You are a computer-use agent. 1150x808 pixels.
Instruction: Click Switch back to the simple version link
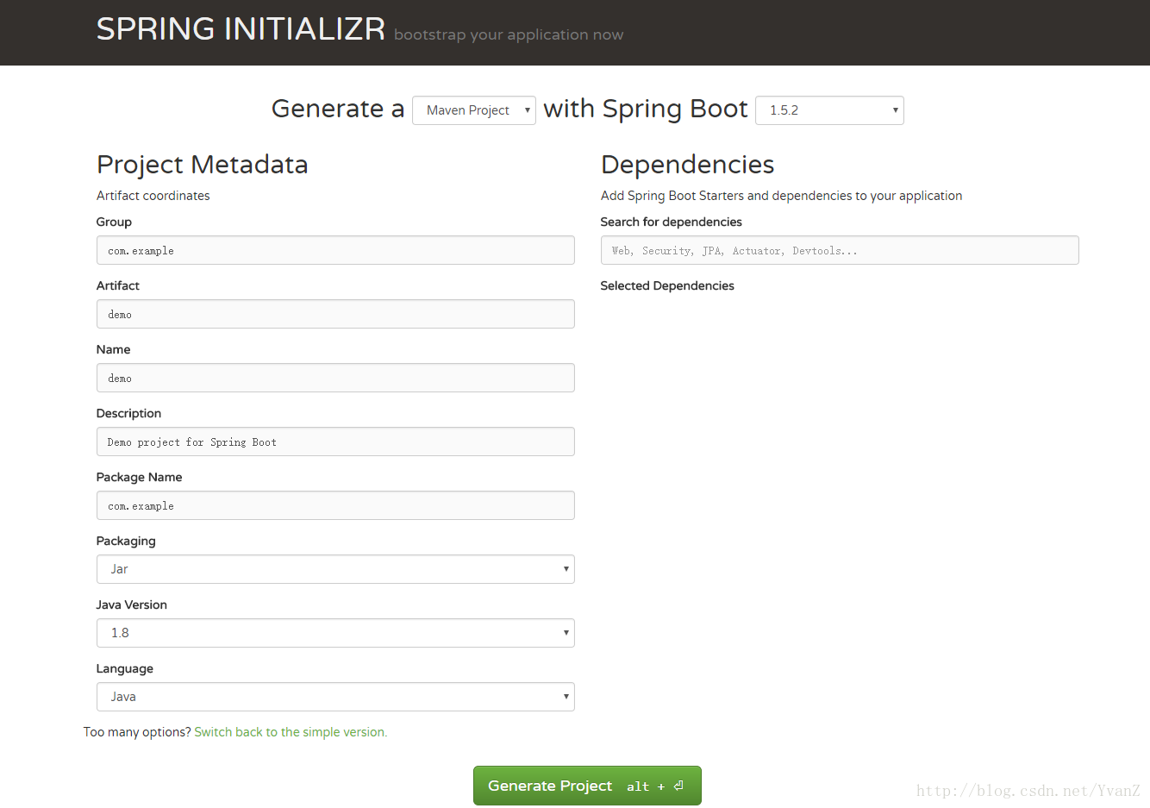point(291,732)
